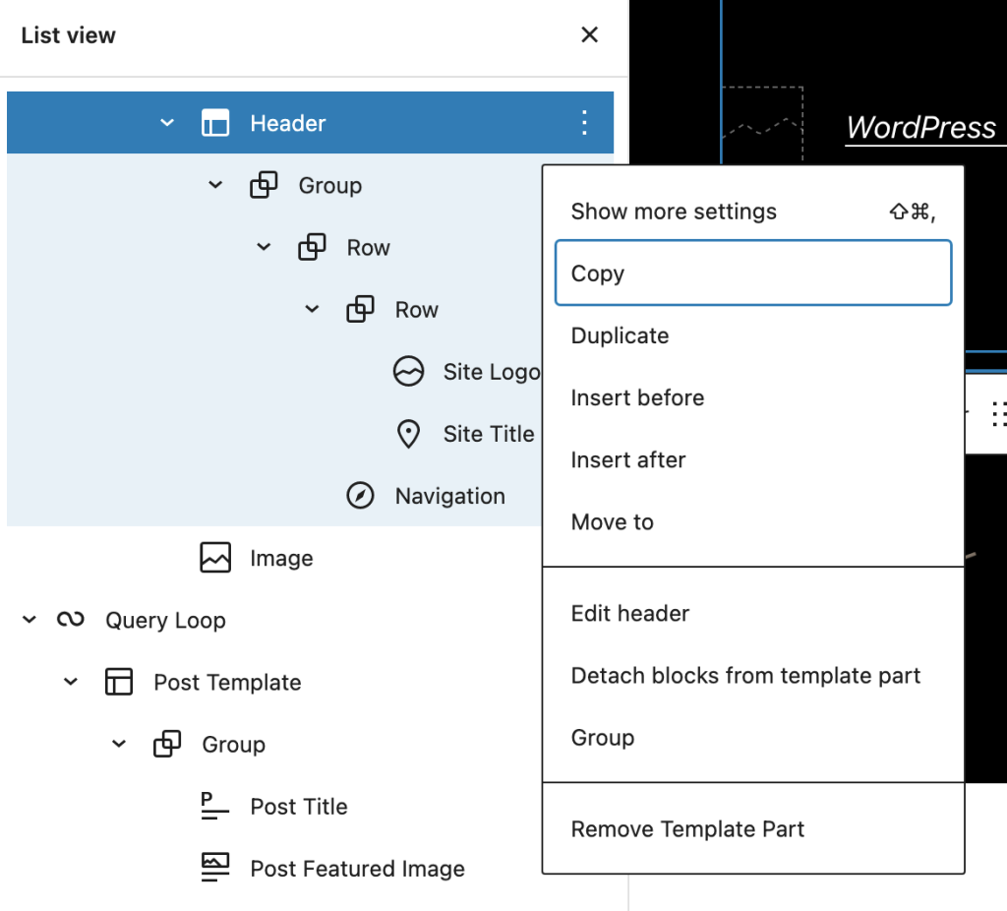Click the WordPress site title link
Image resolution: width=1007 pixels, height=911 pixels.
tap(921, 128)
